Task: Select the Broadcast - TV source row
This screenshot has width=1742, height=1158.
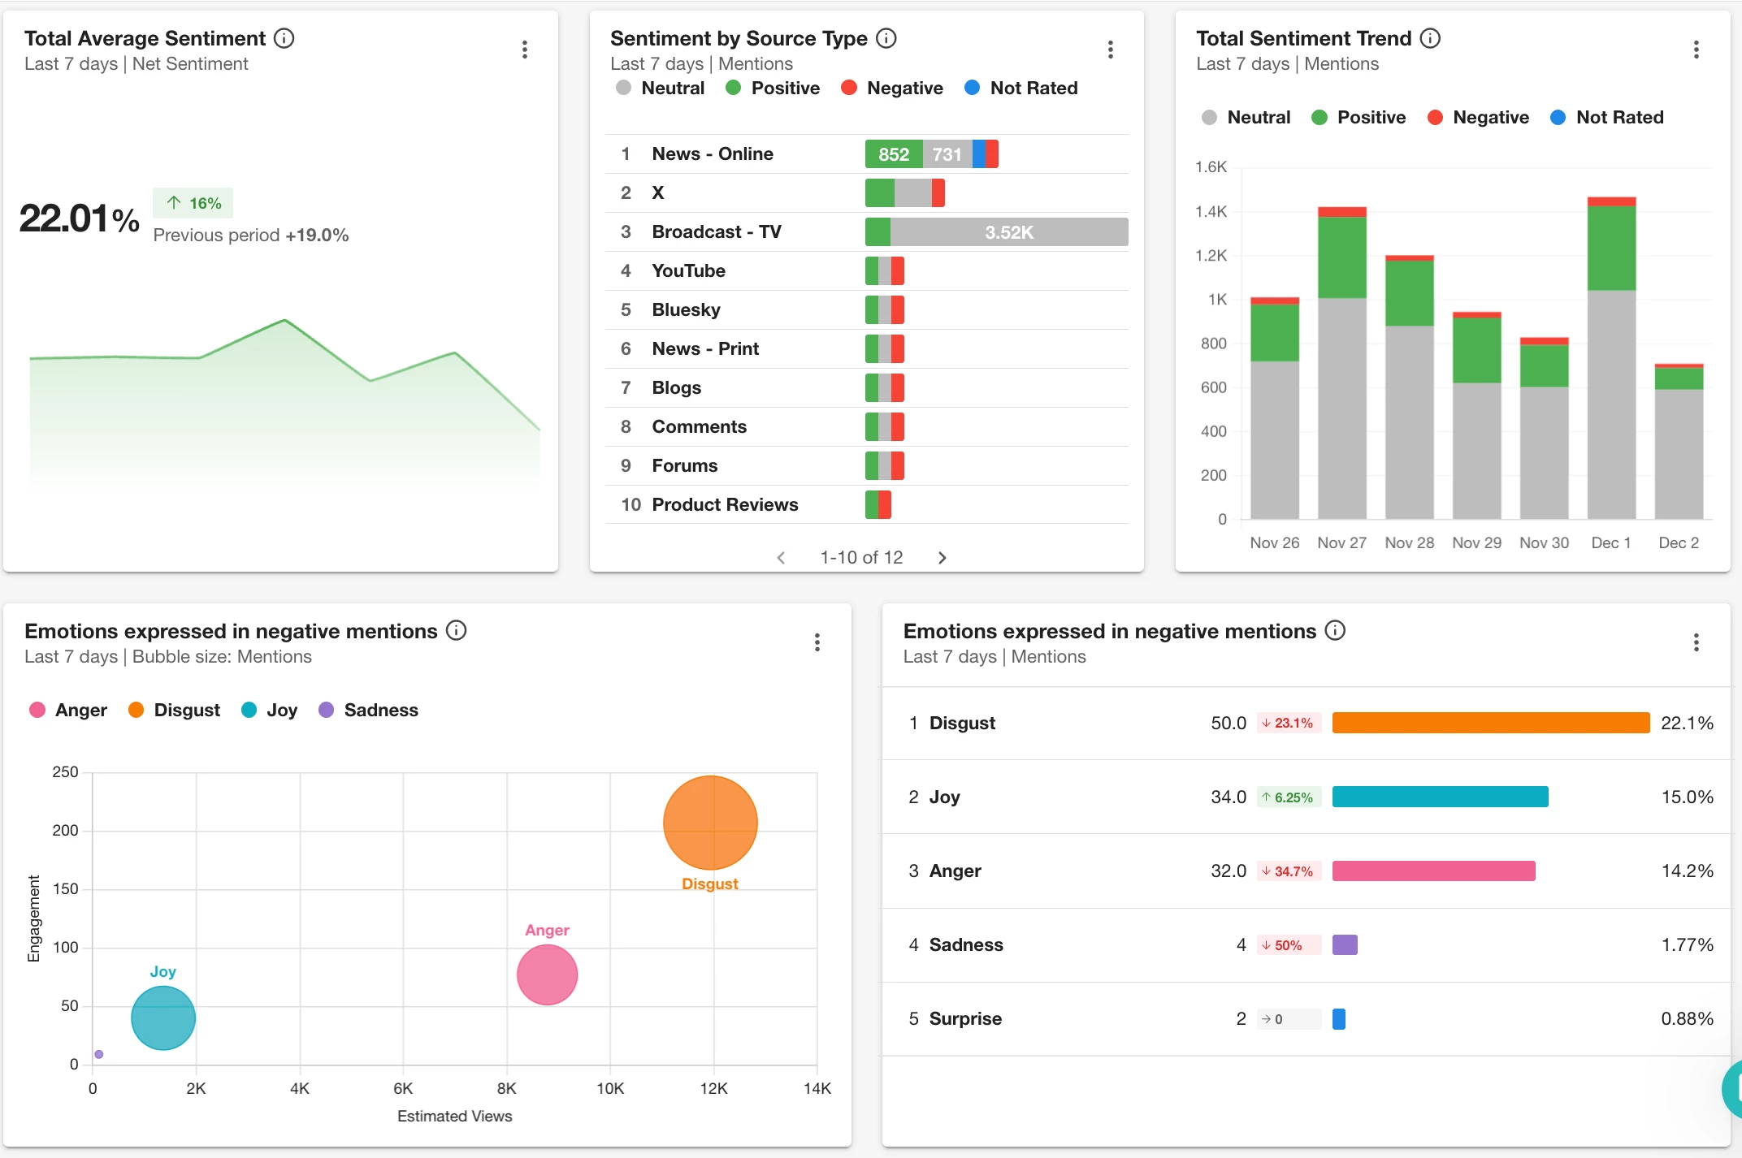Action: tap(716, 231)
